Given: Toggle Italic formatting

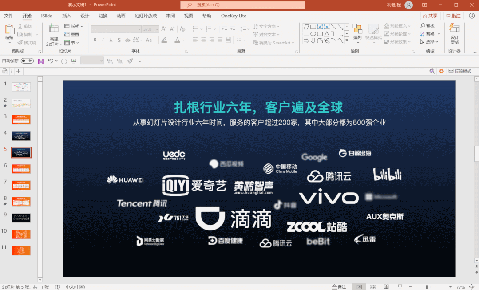Looking at the screenshot, I should click(103, 40).
